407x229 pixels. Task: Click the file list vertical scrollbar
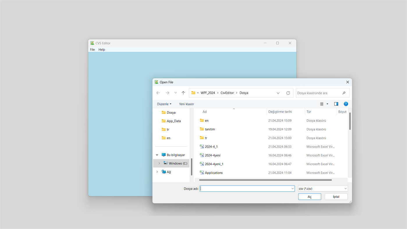(350, 121)
